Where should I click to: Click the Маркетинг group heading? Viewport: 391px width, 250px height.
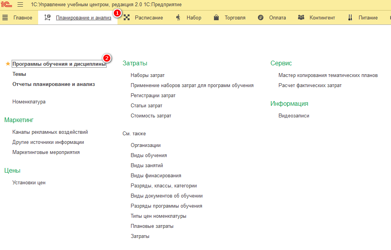coord(19,120)
